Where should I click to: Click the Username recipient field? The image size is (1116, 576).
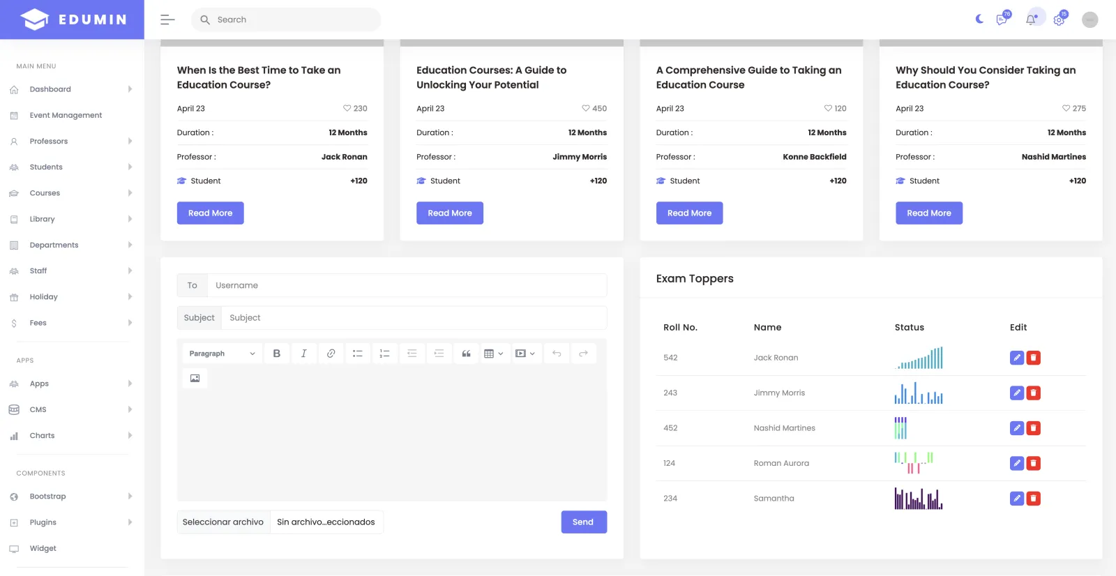[x=407, y=285]
